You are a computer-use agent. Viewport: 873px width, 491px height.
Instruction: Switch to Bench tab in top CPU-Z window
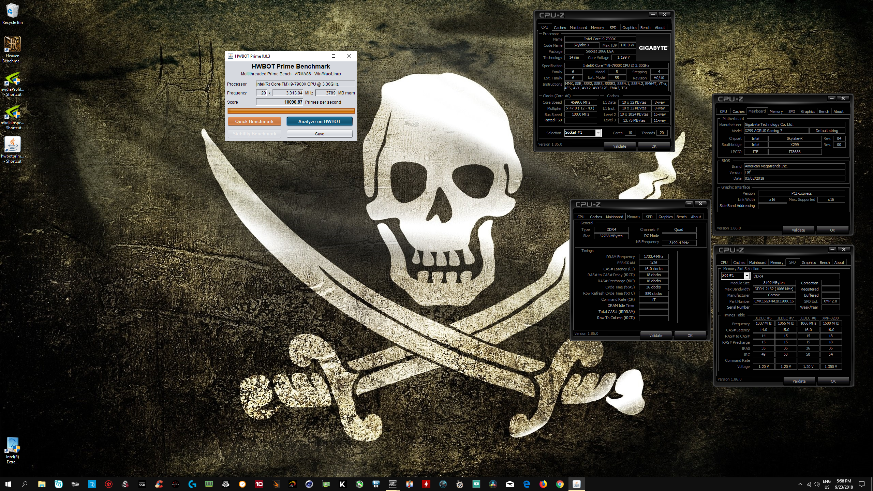click(x=645, y=28)
